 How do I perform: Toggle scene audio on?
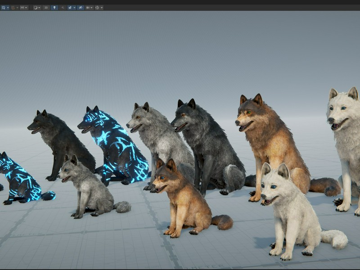tap(63, 8)
